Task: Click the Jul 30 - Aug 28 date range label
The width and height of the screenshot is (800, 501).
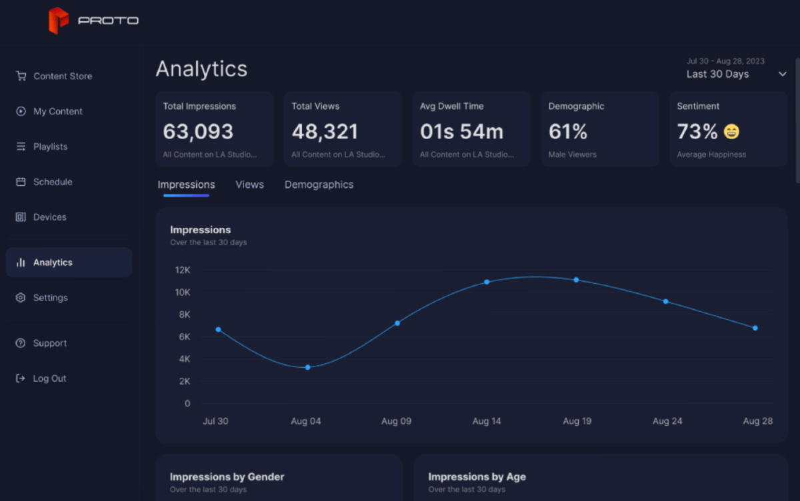Action: coord(725,61)
